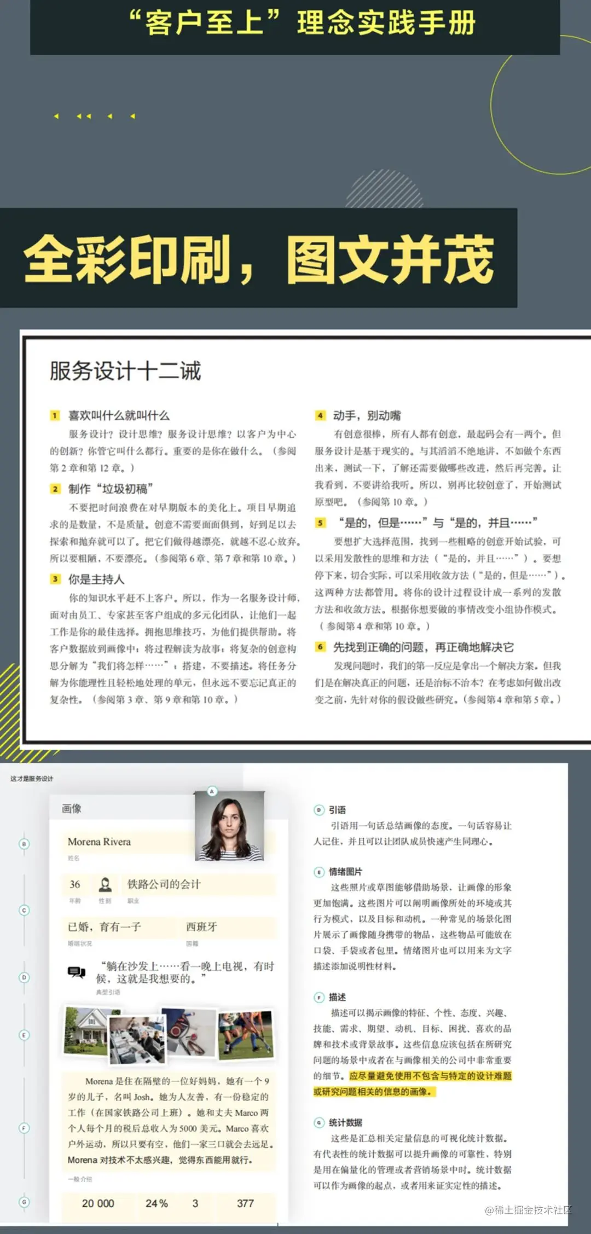Click the statistic 377

click(x=245, y=1203)
